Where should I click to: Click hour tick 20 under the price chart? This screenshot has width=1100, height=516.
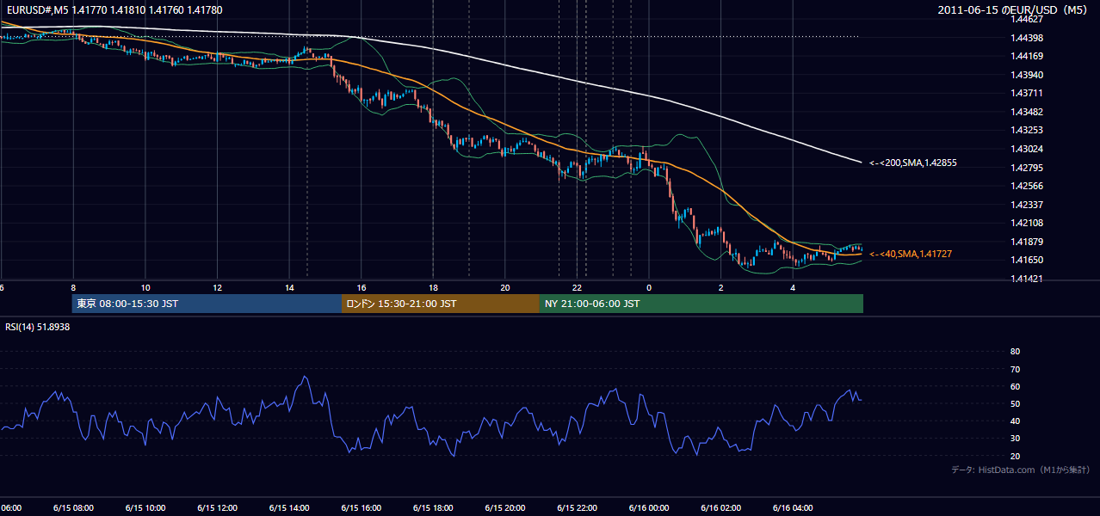(505, 288)
